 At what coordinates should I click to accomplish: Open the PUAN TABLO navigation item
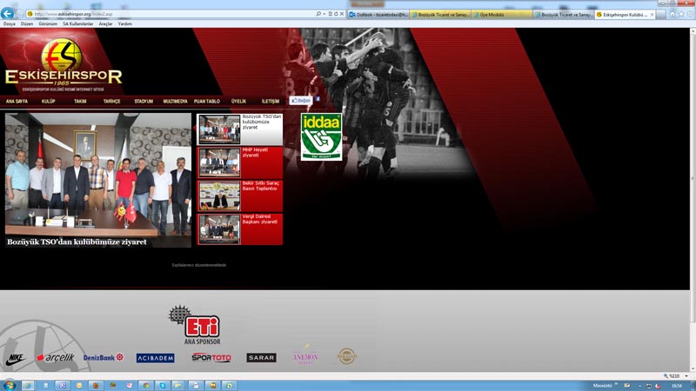pos(207,102)
